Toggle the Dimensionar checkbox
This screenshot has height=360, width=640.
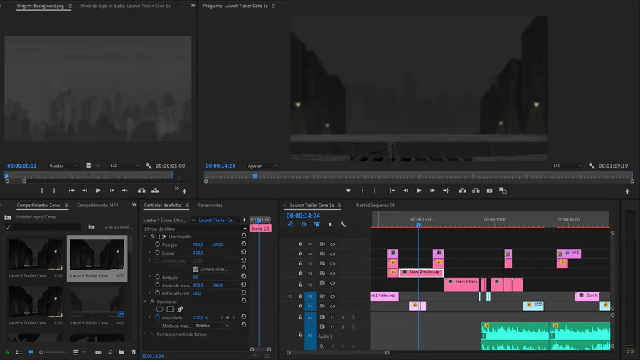pos(196,270)
